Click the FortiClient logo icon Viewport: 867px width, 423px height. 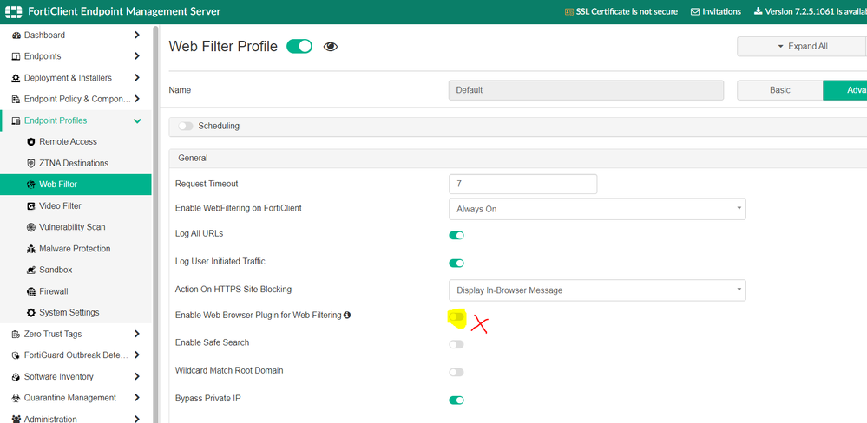13,11
